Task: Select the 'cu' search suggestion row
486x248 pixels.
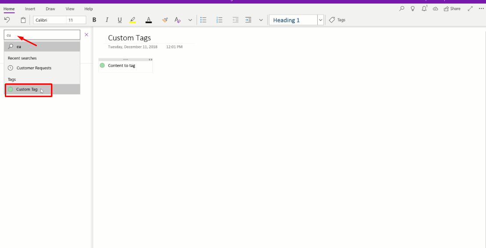Action: tap(42, 47)
